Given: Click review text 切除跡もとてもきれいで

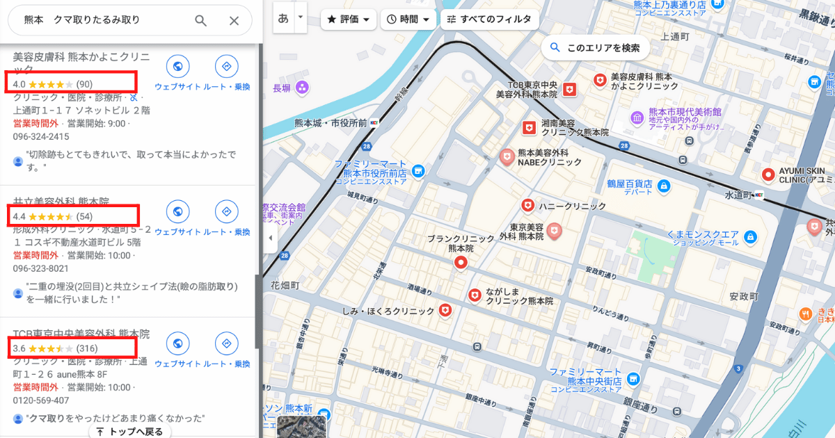Looking at the screenshot, I should [x=132, y=161].
